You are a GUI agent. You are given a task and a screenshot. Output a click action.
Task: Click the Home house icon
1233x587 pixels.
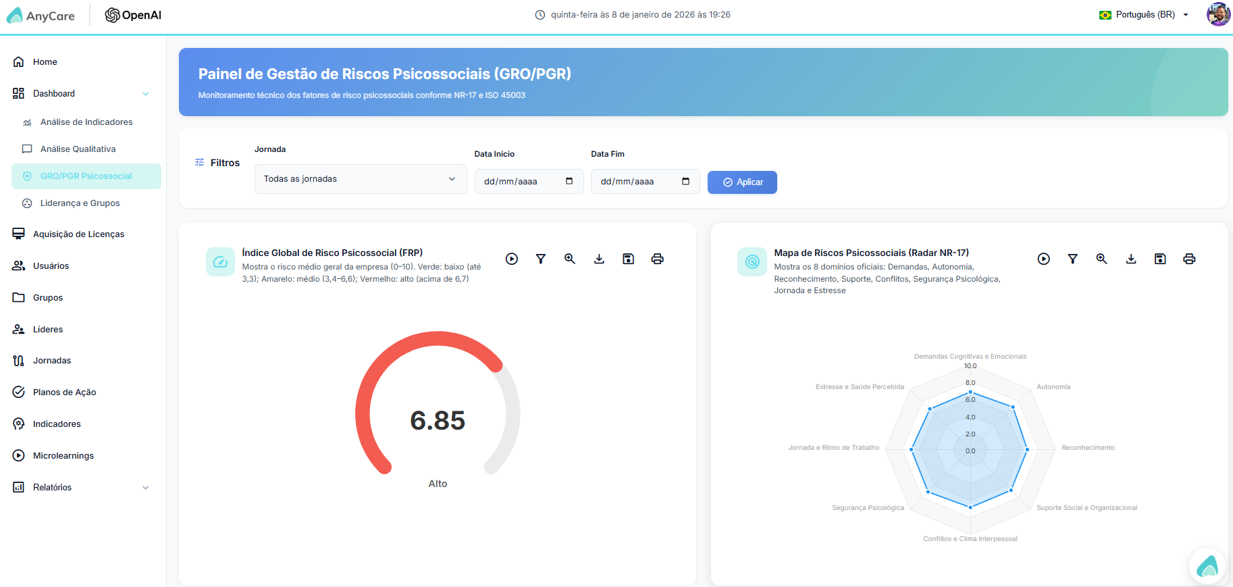coord(19,61)
